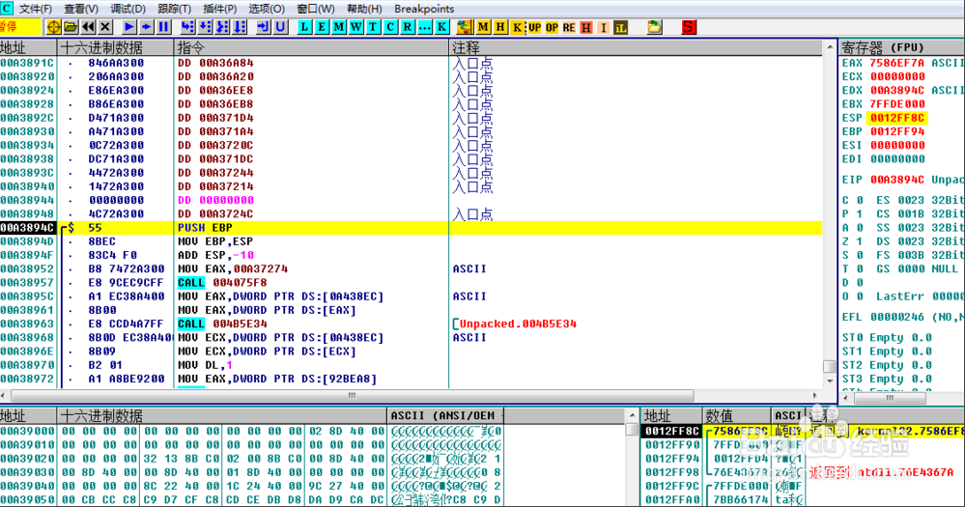Open the Threads window via T button
The width and height of the screenshot is (965, 507).
(375, 27)
